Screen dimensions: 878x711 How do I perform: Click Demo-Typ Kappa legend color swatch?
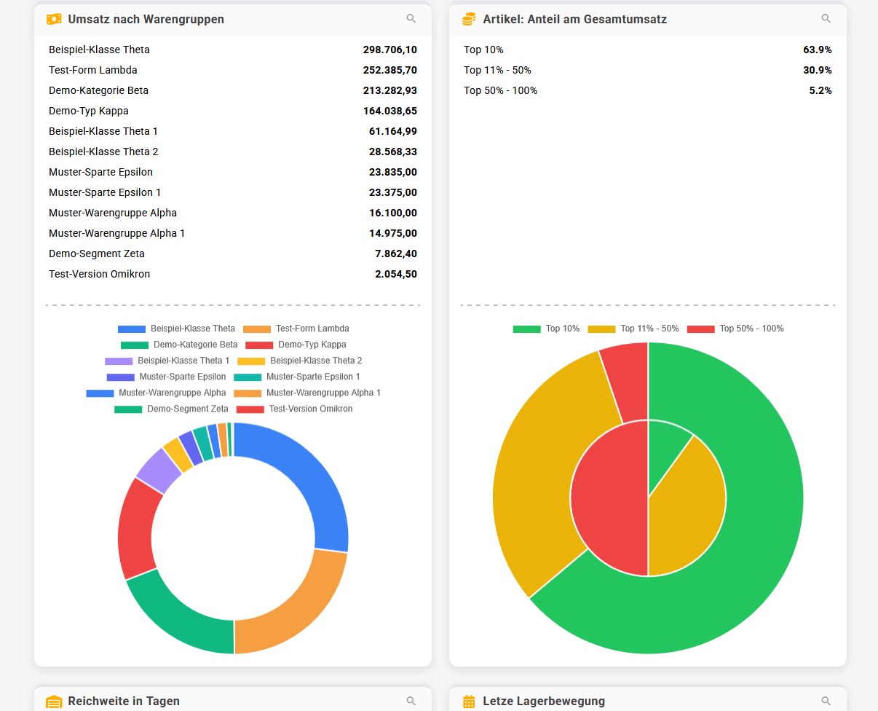coord(259,345)
